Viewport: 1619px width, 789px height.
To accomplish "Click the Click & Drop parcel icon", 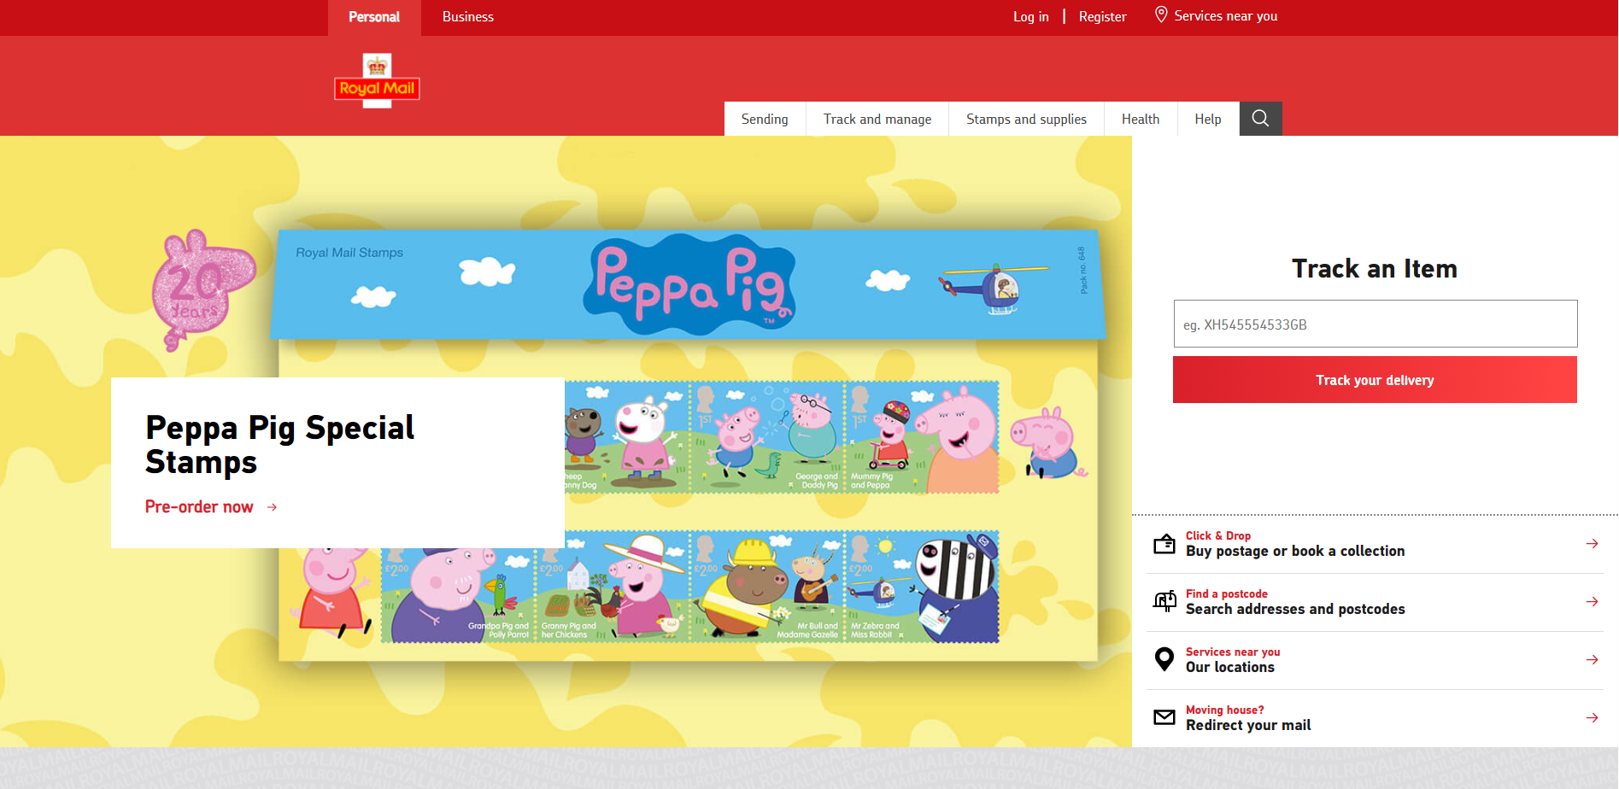I will (x=1164, y=544).
